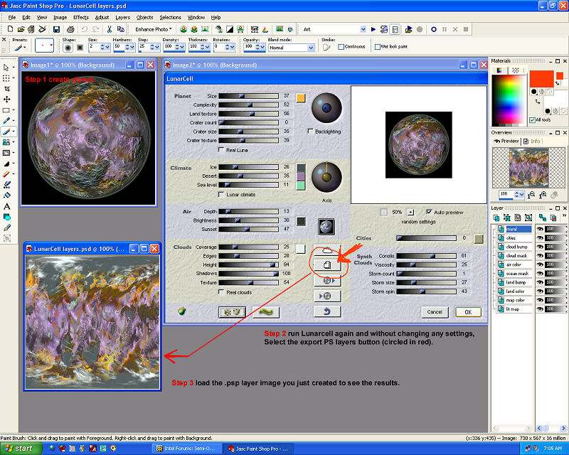Select the Crop tool
The image size is (569, 455).
coord(7,89)
